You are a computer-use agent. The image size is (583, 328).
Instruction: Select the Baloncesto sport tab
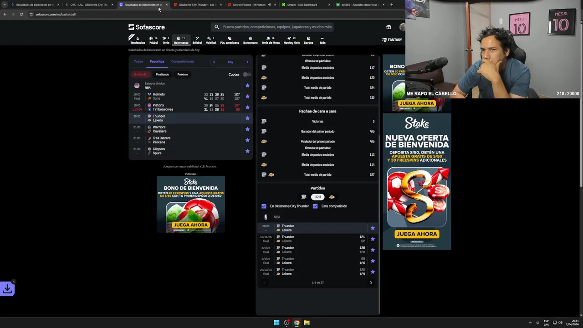point(181,40)
